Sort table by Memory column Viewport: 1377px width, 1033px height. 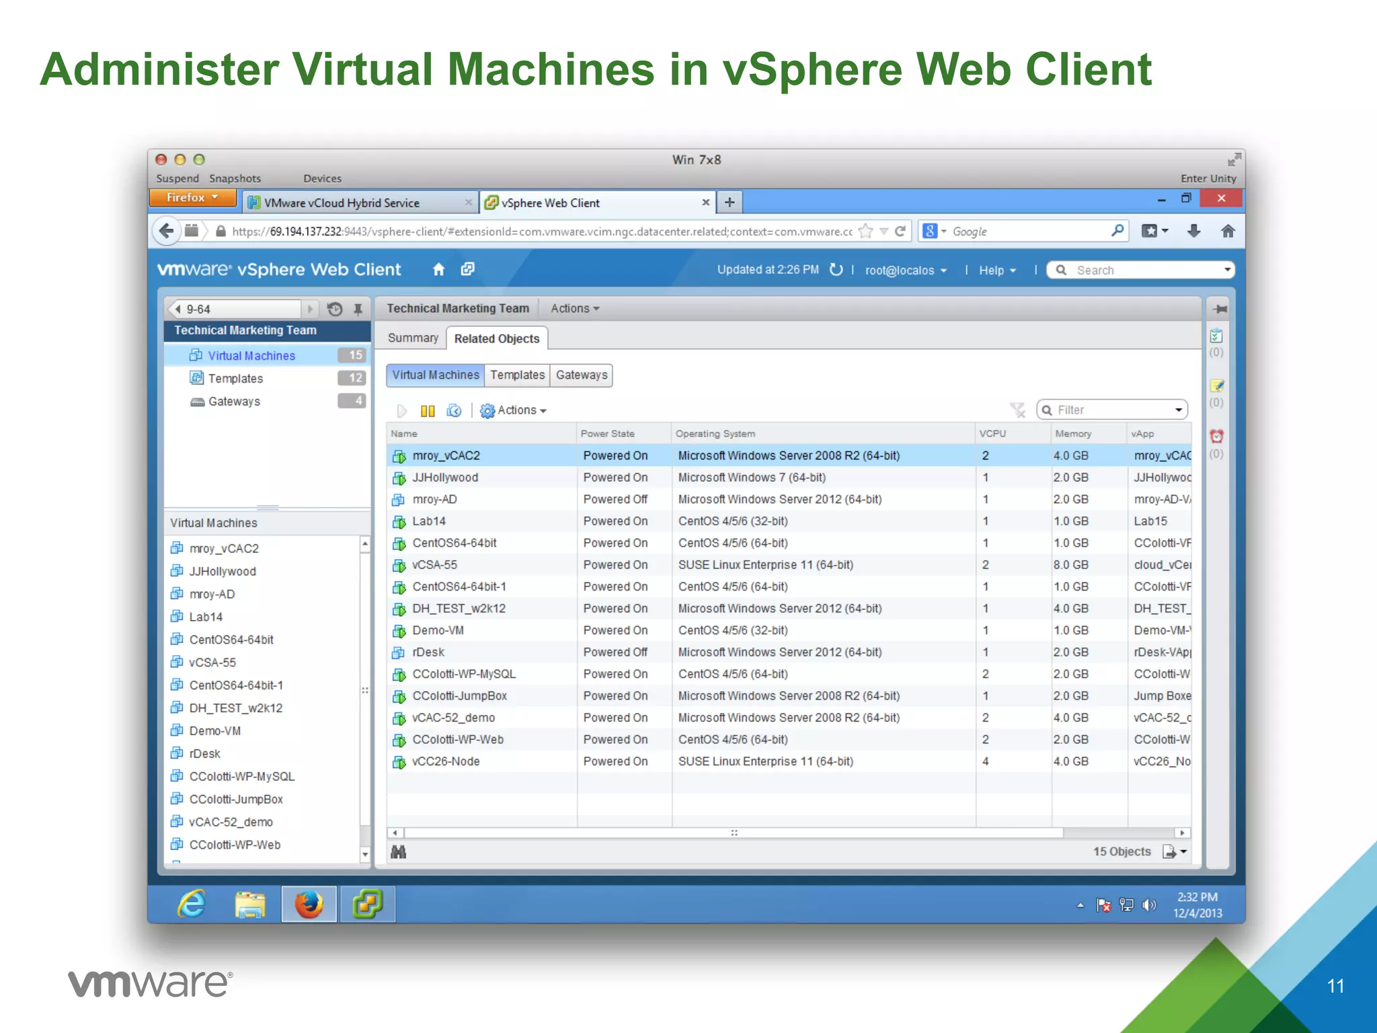pyautogui.click(x=1089, y=434)
